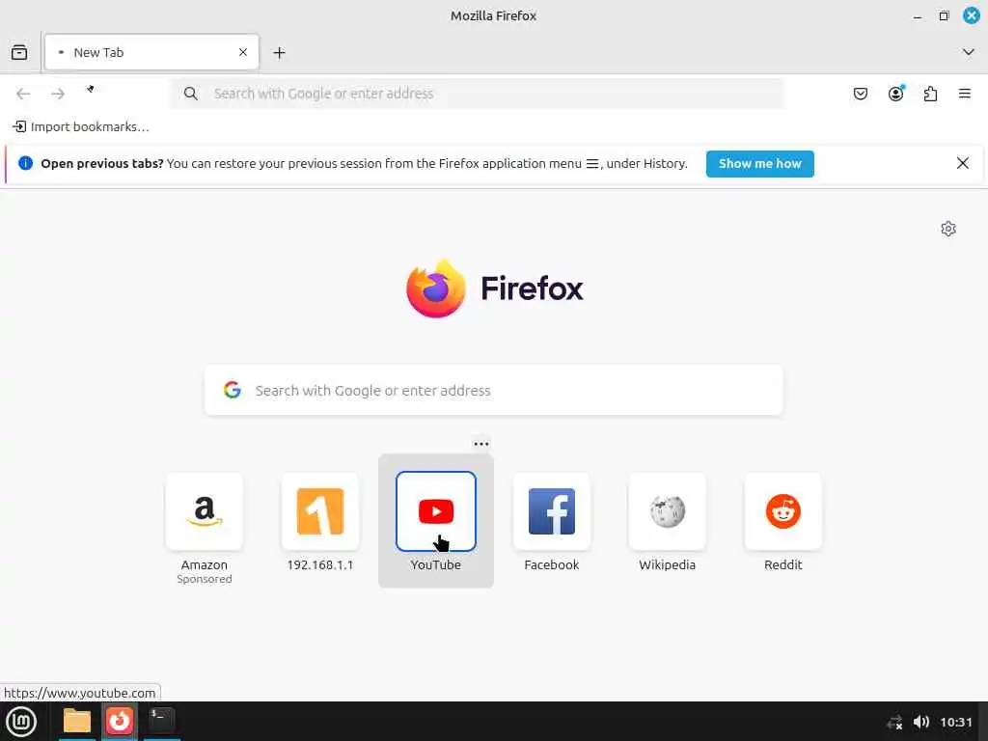Image resolution: width=988 pixels, height=741 pixels.
Task: Click the "Wikipedia" tile label text
Action: coord(668,564)
